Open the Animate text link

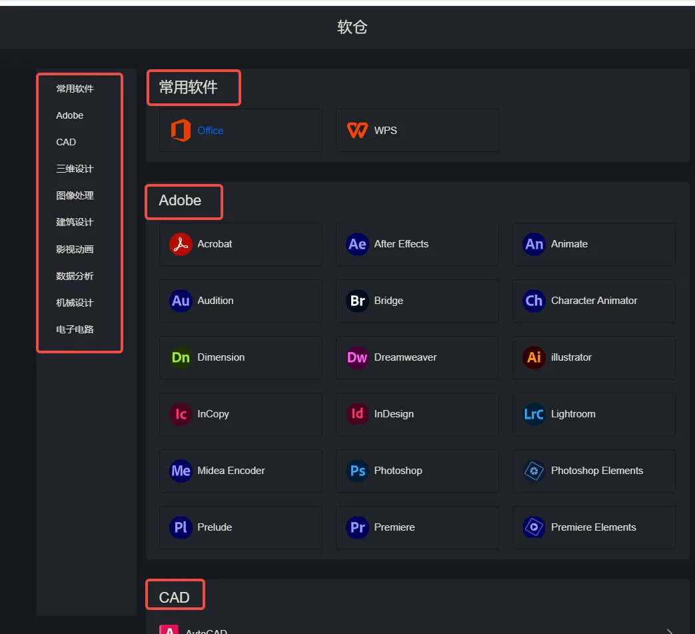tap(569, 244)
